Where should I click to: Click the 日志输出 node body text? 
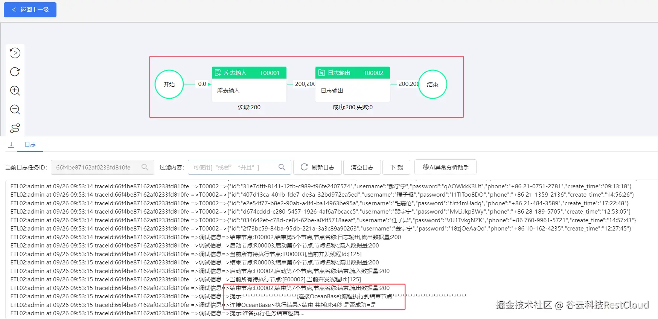click(332, 91)
